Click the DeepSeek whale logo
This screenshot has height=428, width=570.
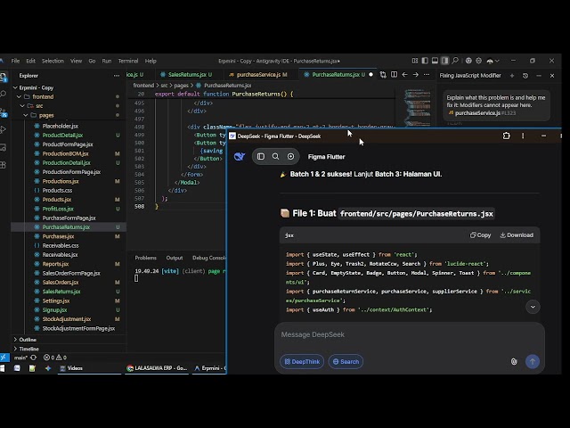[x=240, y=157]
